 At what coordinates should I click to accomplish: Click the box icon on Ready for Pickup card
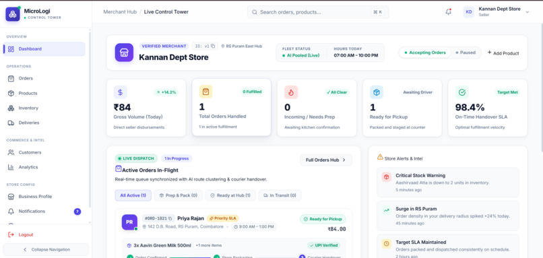[x=377, y=92]
